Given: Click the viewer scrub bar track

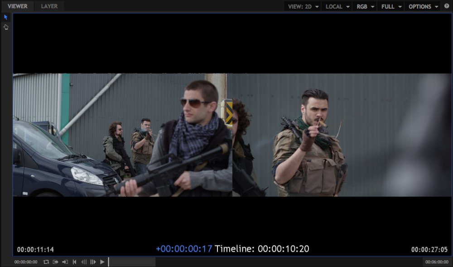Looking at the screenshot, I should click(132, 262).
